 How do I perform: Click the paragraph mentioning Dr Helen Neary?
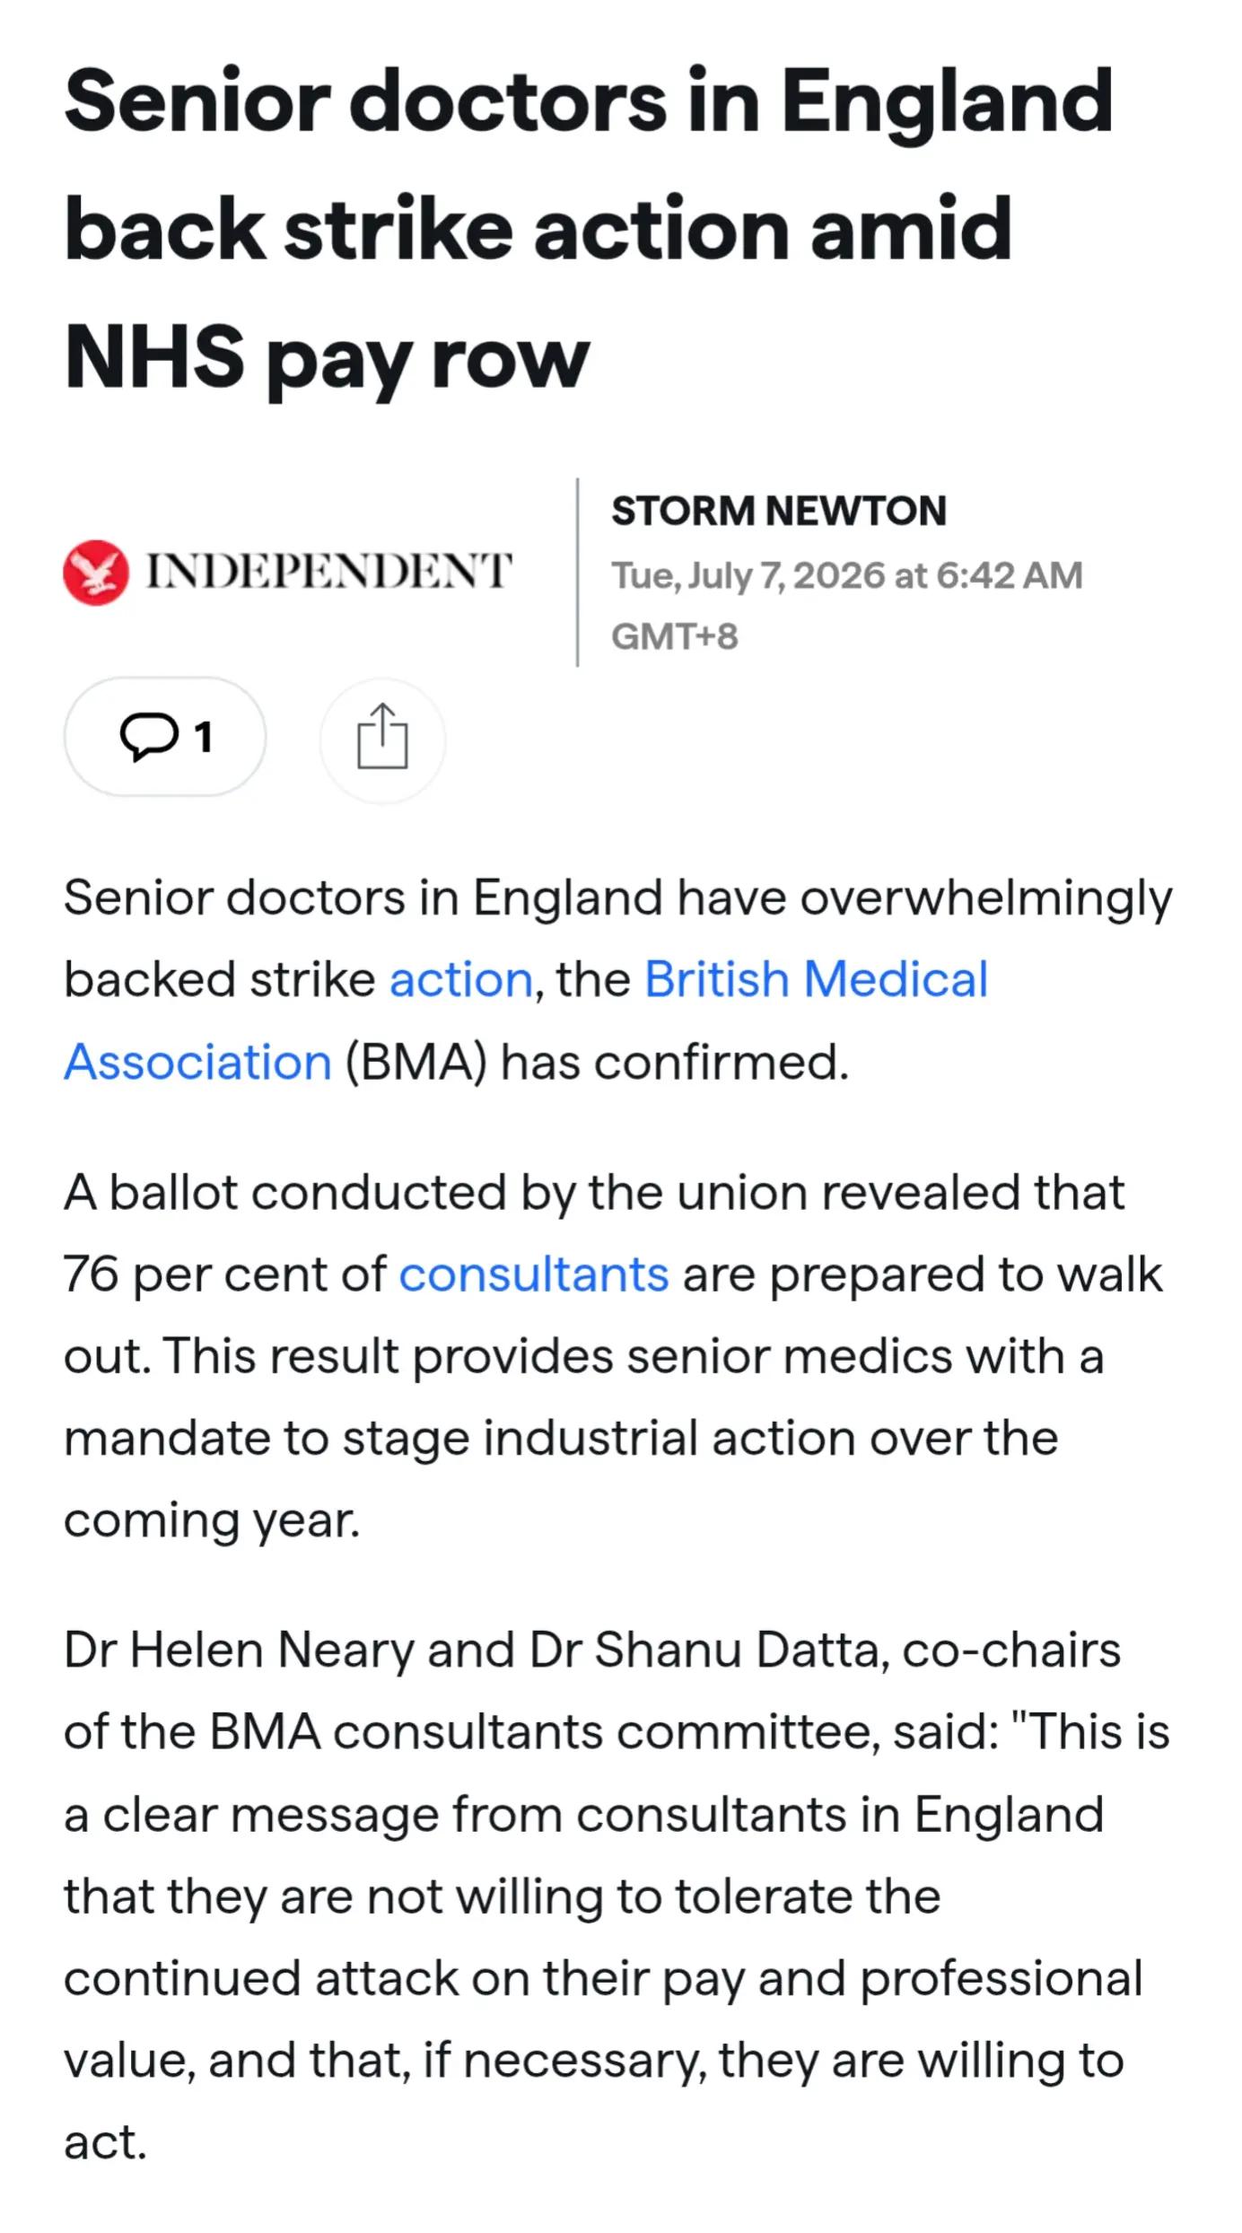coord(617,1896)
